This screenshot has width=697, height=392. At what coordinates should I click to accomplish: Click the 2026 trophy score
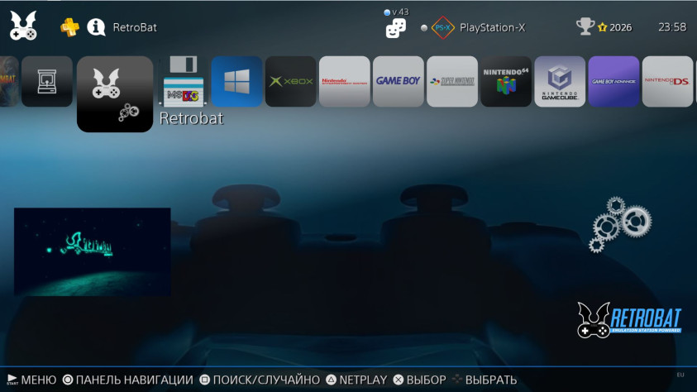(621, 27)
